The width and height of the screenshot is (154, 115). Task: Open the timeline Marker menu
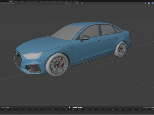7,108
